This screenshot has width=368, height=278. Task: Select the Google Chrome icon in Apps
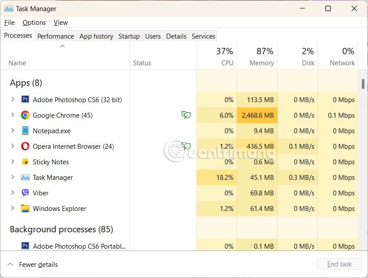[25, 115]
